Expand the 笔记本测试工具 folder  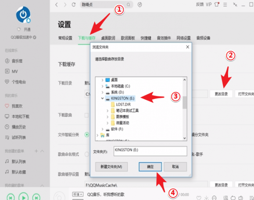(x=107, y=111)
